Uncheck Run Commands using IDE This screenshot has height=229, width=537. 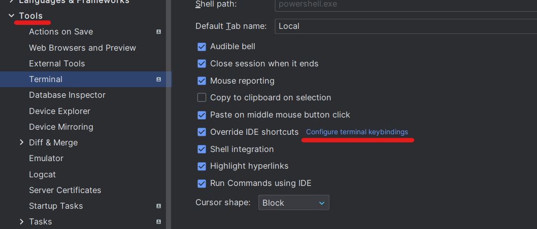pyautogui.click(x=202, y=183)
